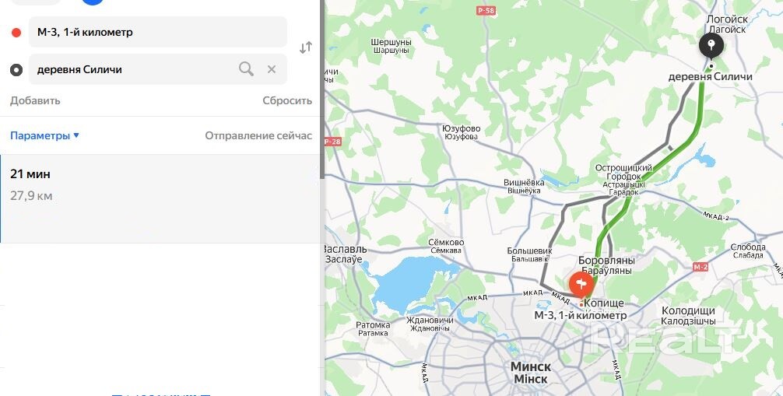Open the Отправление сейчас departure time selector

[x=258, y=135]
